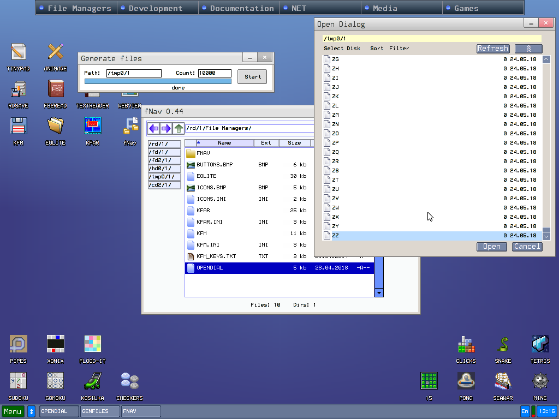559x419 pixels.
Task: Click the fNav back arrow button
Action: coord(154,129)
